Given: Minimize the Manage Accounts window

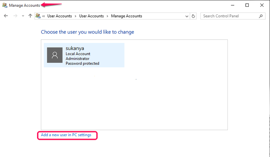Looking at the screenshot, I should tap(233, 5).
